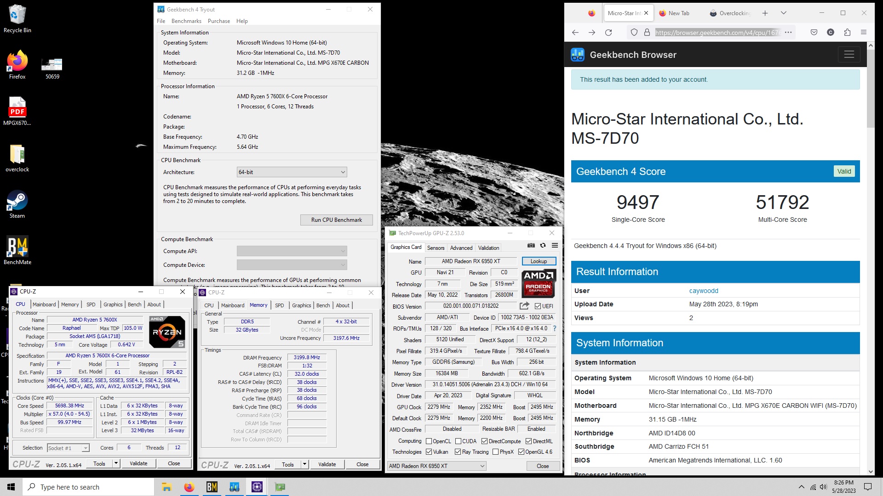Screen dimensions: 883x496
Task: Click the shield tracking protection icon
Action: 634,32
